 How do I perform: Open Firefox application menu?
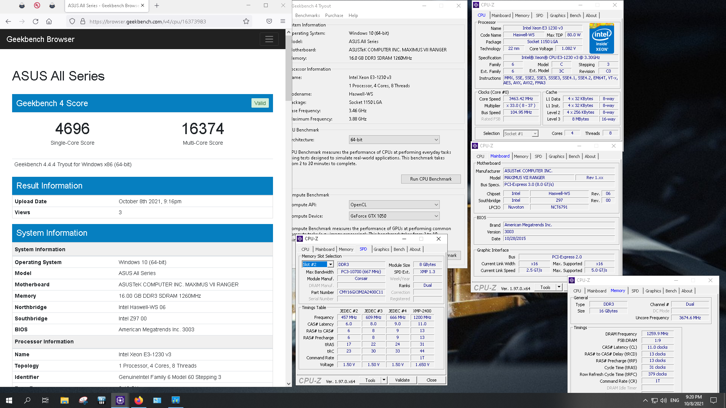283,22
